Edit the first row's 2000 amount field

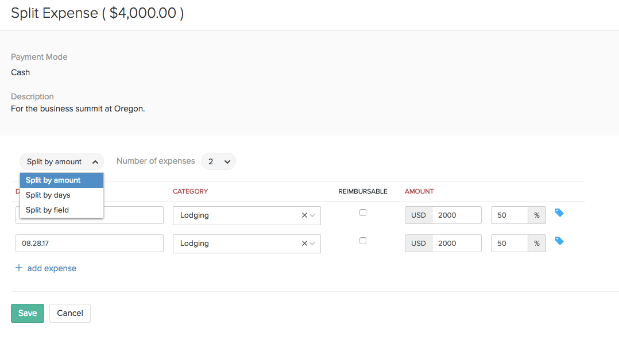click(456, 215)
